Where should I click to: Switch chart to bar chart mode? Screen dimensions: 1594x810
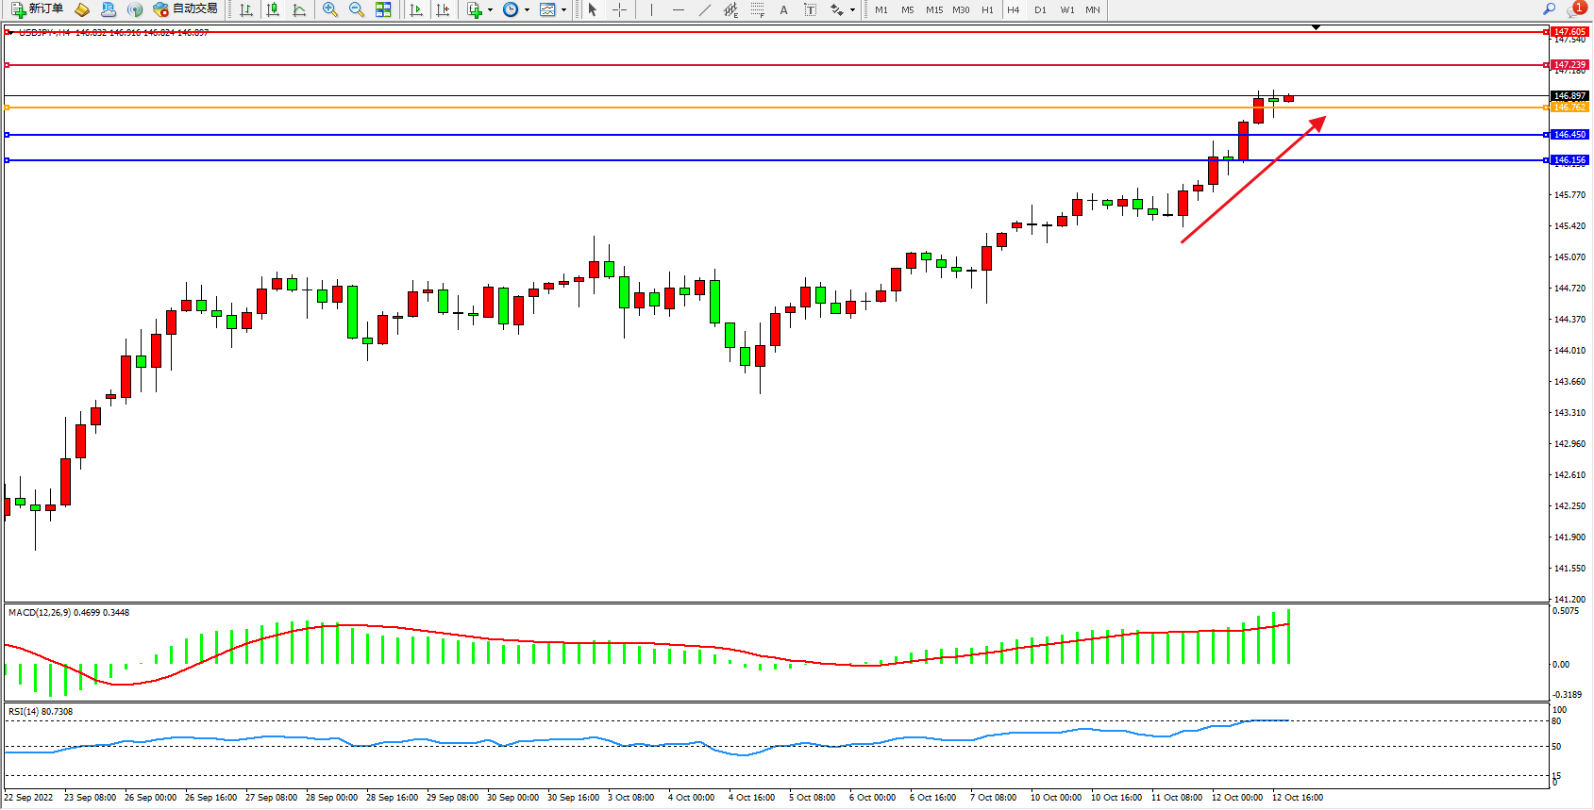(246, 9)
